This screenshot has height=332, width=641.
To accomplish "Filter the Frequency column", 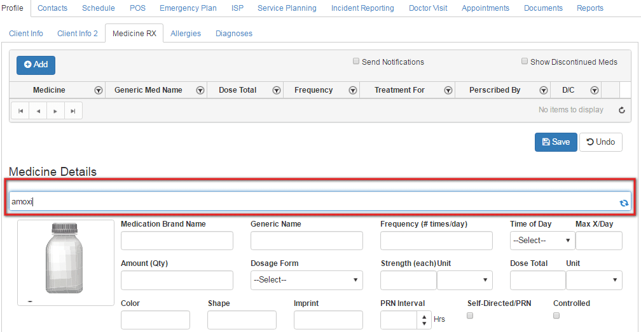I will click(353, 91).
